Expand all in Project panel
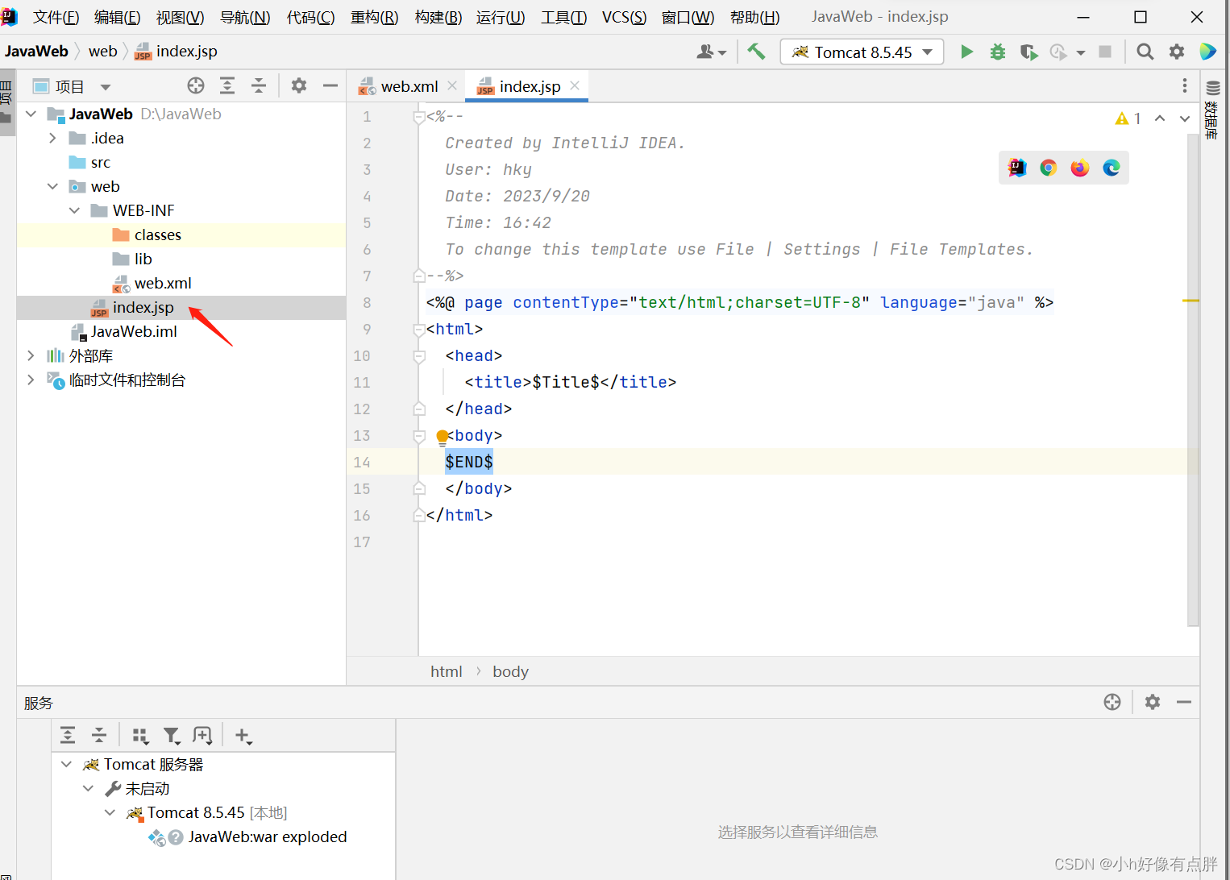Viewport: 1230px width, 880px height. (x=227, y=85)
